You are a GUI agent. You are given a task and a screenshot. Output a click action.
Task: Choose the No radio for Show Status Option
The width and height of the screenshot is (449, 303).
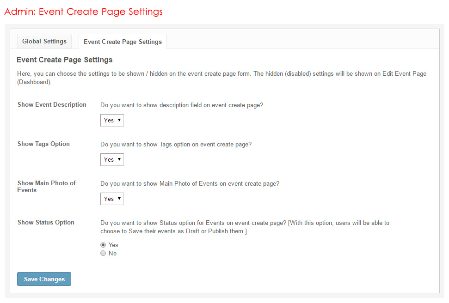coord(103,254)
